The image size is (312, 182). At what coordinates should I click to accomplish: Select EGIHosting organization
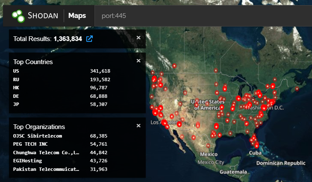[27, 161]
